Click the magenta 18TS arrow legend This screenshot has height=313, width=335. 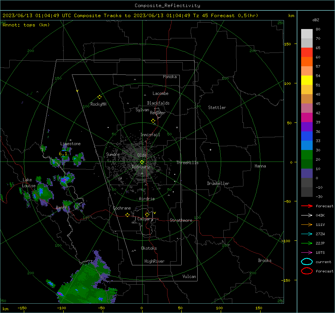pos(307,253)
